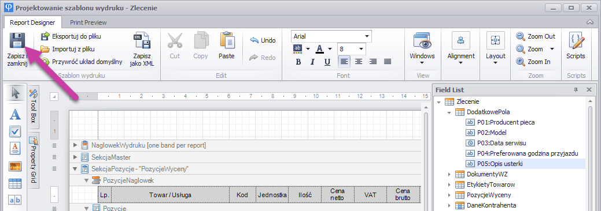Image resolution: width=601 pixels, height=211 pixels.
Task: Expand the DokumentyWZ tree node
Action: [x=449, y=174]
